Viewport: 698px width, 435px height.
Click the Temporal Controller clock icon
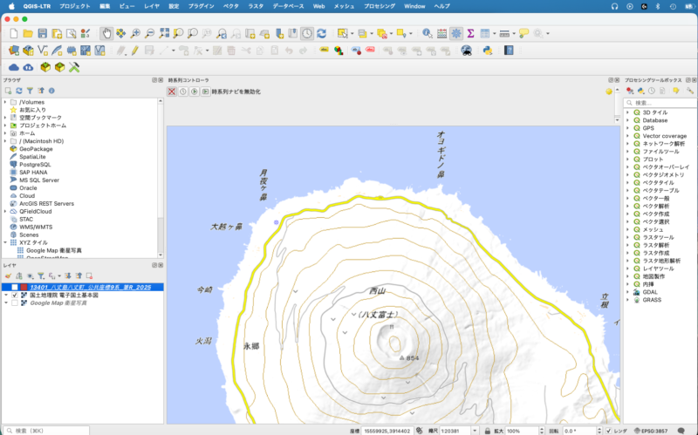[x=307, y=33]
